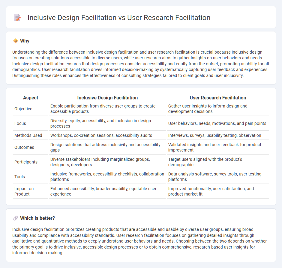Click cell 'Gather user insights to inform design'
The width and height of the screenshot is (282, 268).
pyautogui.click(x=218, y=109)
